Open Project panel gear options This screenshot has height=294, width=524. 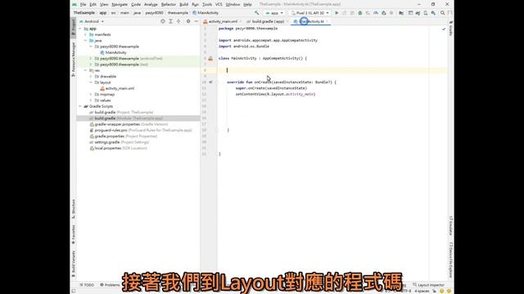tap(188, 21)
